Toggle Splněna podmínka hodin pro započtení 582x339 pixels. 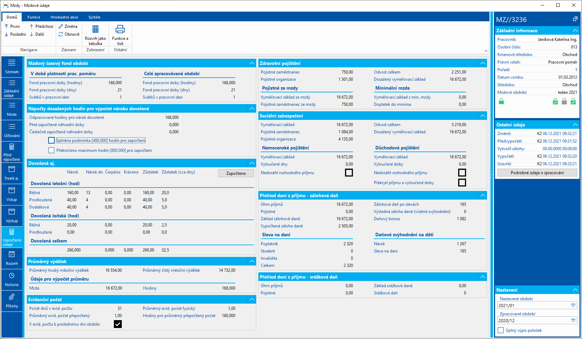[51, 140]
